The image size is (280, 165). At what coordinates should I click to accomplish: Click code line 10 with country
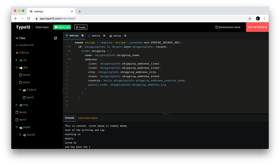(x=137, y=81)
